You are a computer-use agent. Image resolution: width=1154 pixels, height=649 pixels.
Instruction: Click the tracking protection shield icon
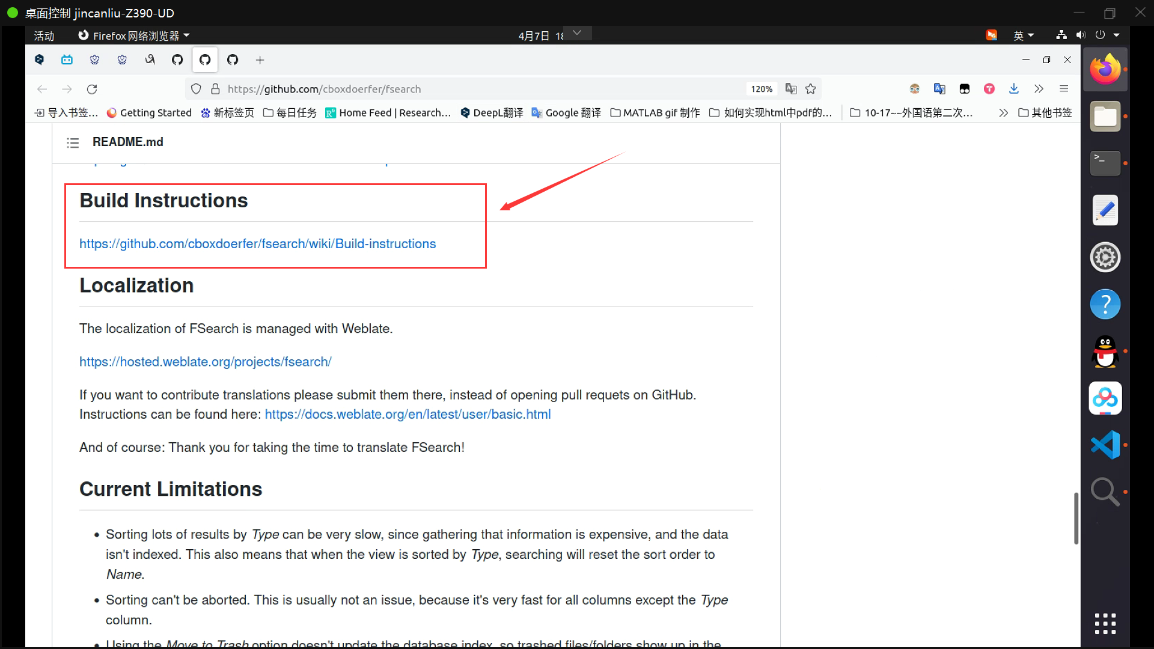(x=196, y=89)
